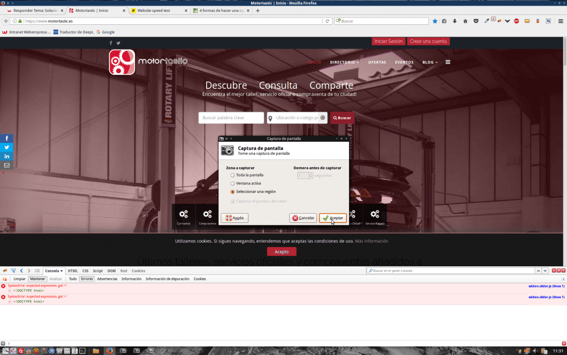
Task: Open Motortastic Twitter icon in top bar
Action: tap(118, 43)
